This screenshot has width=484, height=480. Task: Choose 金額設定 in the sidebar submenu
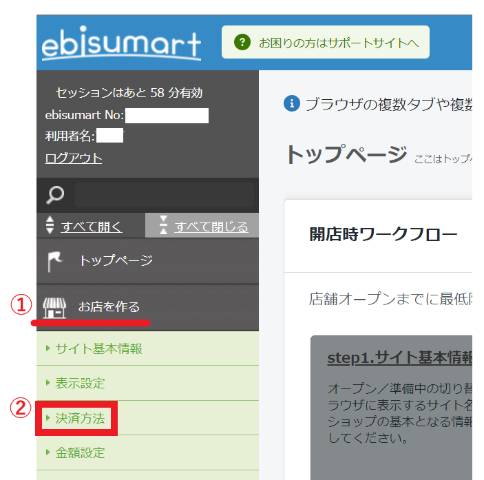click(x=80, y=452)
